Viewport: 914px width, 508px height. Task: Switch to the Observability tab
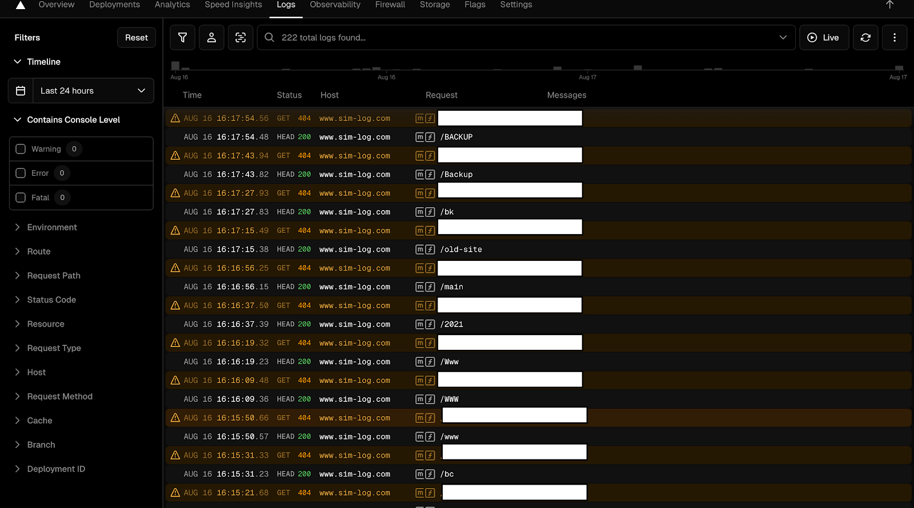pyautogui.click(x=335, y=5)
